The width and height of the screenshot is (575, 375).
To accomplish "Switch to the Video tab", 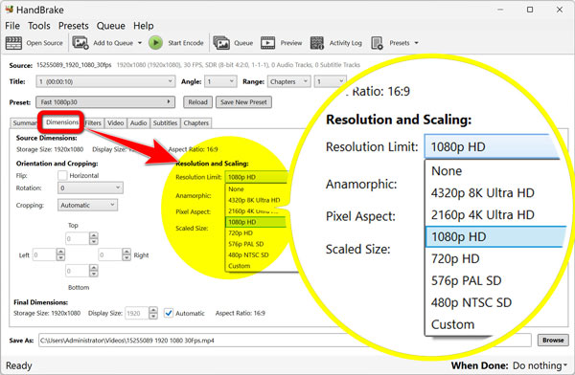I will pyautogui.click(x=116, y=123).
